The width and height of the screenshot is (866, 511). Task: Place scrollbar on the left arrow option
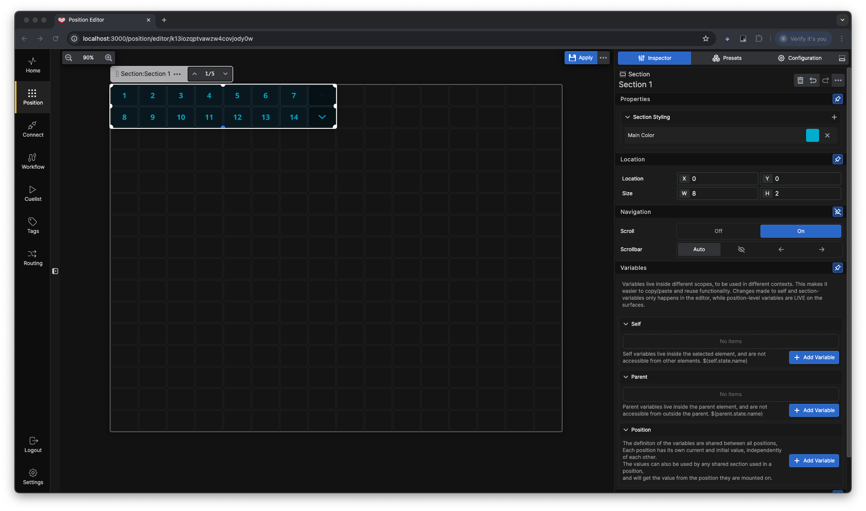click(x=781, y=249)
